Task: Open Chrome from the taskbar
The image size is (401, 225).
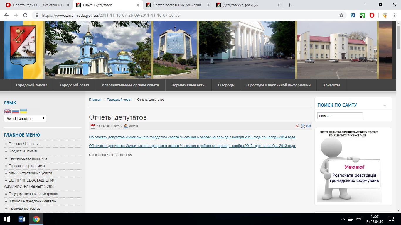Action: coord(36,219)
